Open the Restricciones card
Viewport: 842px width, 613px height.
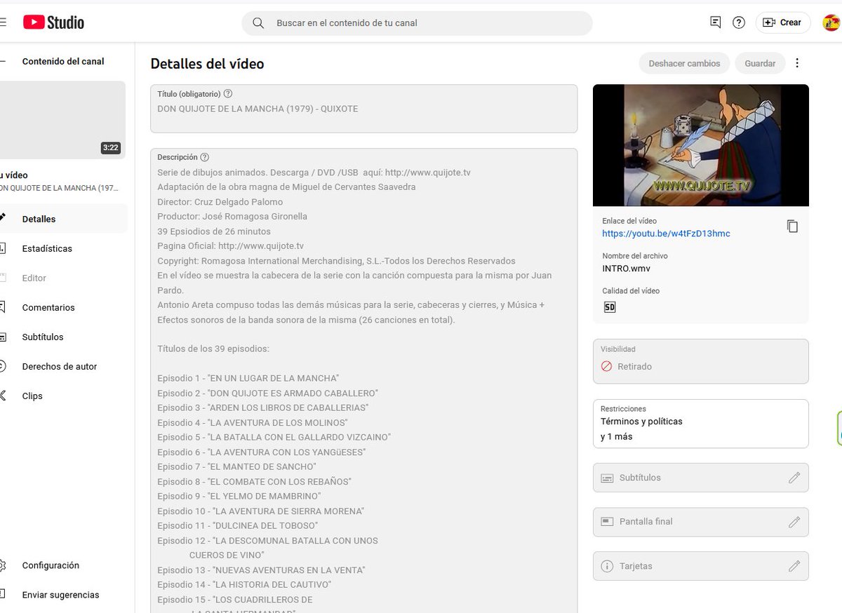tap(701, 424)
